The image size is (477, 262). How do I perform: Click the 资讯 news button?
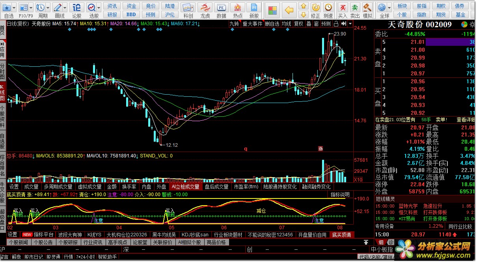(x=112, y=6)
